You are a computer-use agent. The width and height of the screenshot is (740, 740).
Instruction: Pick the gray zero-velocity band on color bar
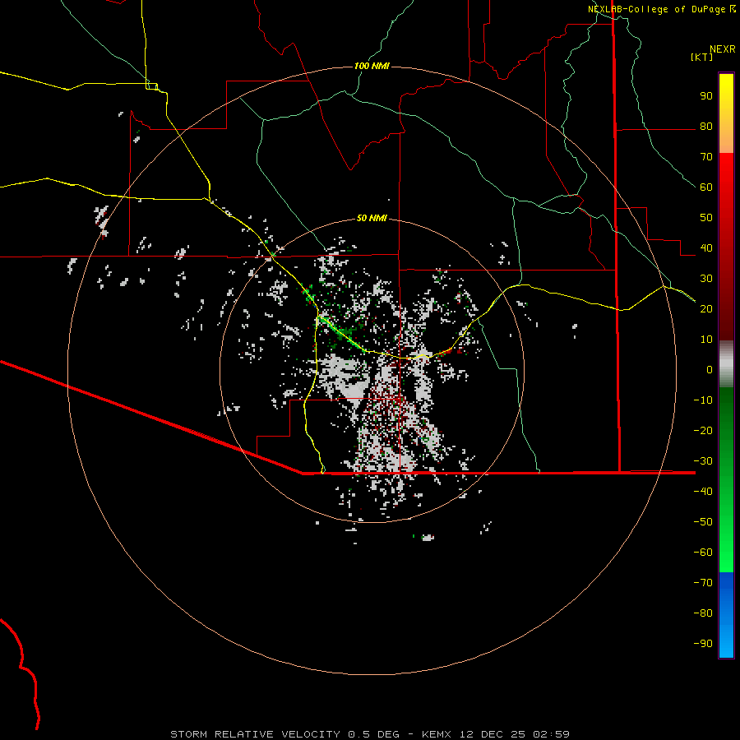(x=726, y=364)
